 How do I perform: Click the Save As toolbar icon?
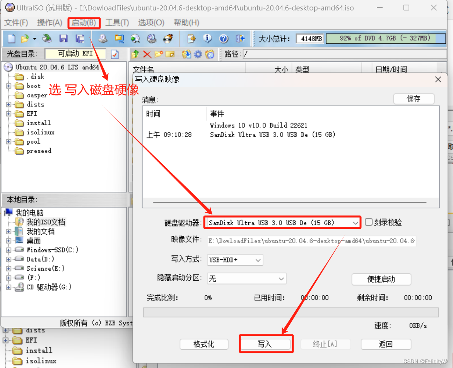tap(80, 38)
